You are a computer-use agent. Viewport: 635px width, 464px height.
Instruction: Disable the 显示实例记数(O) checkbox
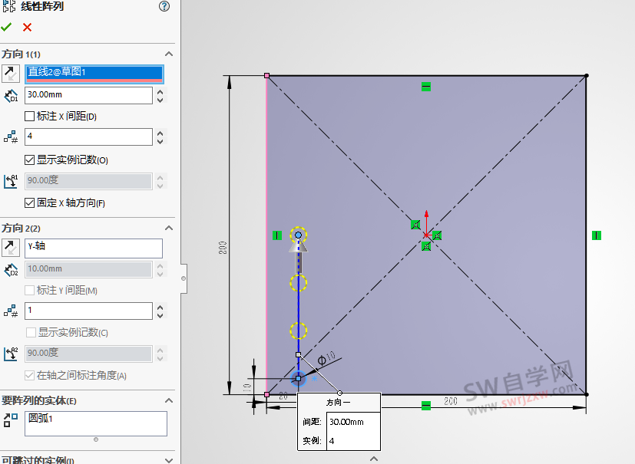pos(28,158)
